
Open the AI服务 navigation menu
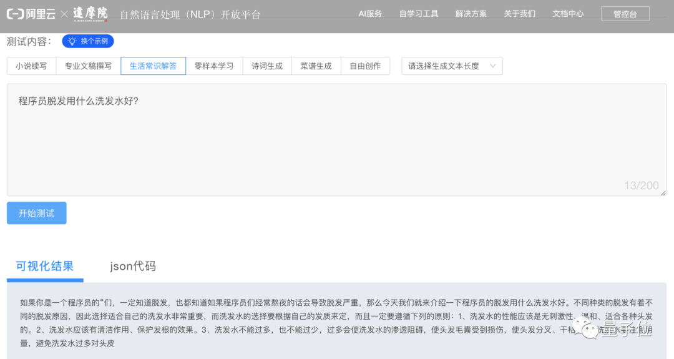point(370,14)
